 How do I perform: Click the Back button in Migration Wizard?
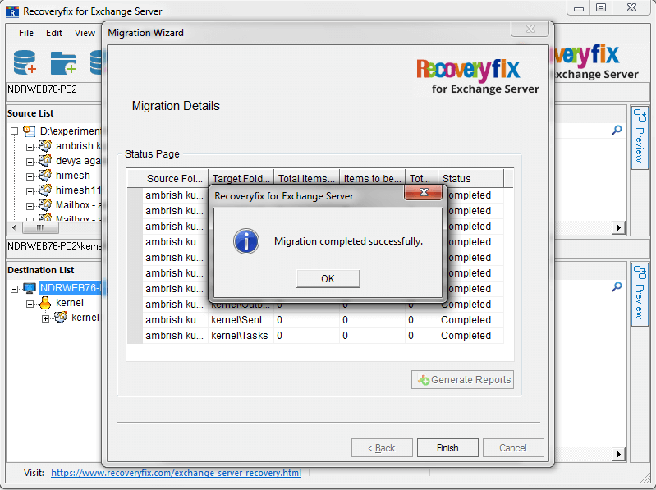click(382, 448)
